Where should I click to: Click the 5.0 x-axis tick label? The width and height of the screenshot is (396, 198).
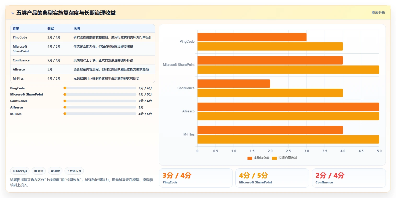pos(379,151)
